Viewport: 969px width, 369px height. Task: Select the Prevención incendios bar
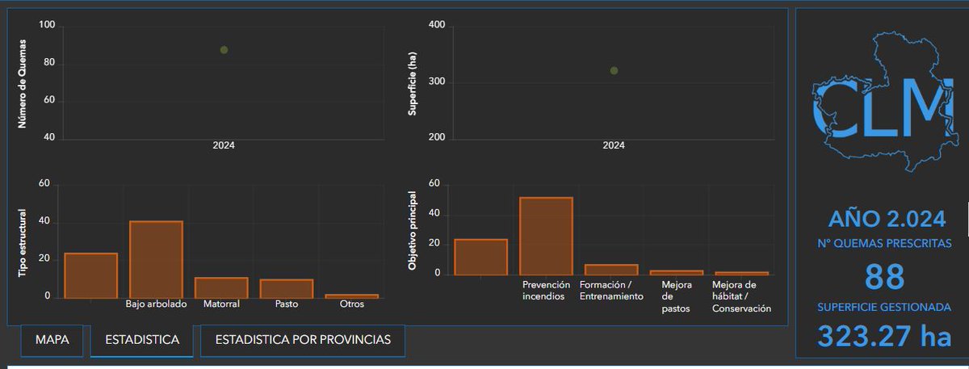pos(546,236)
